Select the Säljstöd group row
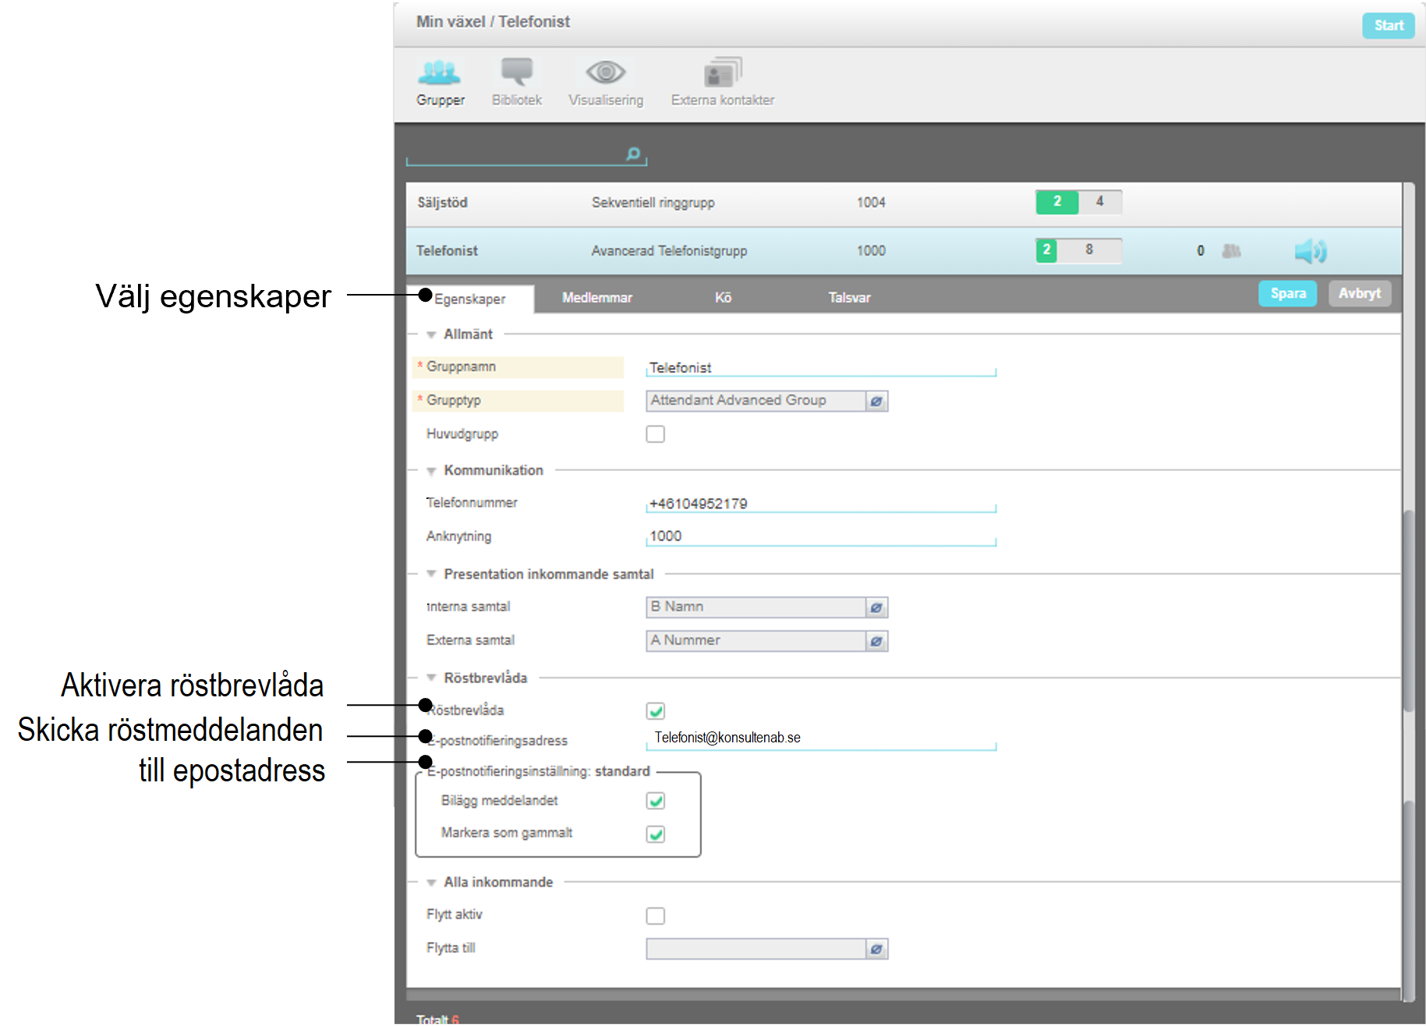1426x1027 pixels. coord(904,204)
